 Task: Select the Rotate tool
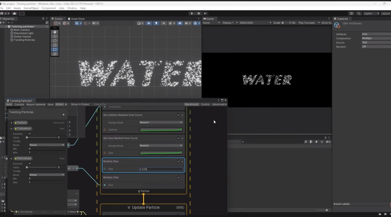55,41
